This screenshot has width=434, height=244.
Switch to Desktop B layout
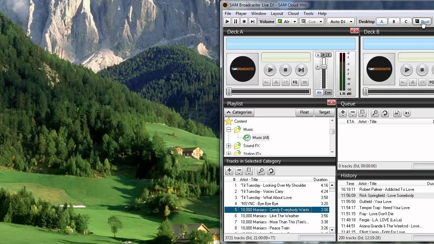pos(394,21)
